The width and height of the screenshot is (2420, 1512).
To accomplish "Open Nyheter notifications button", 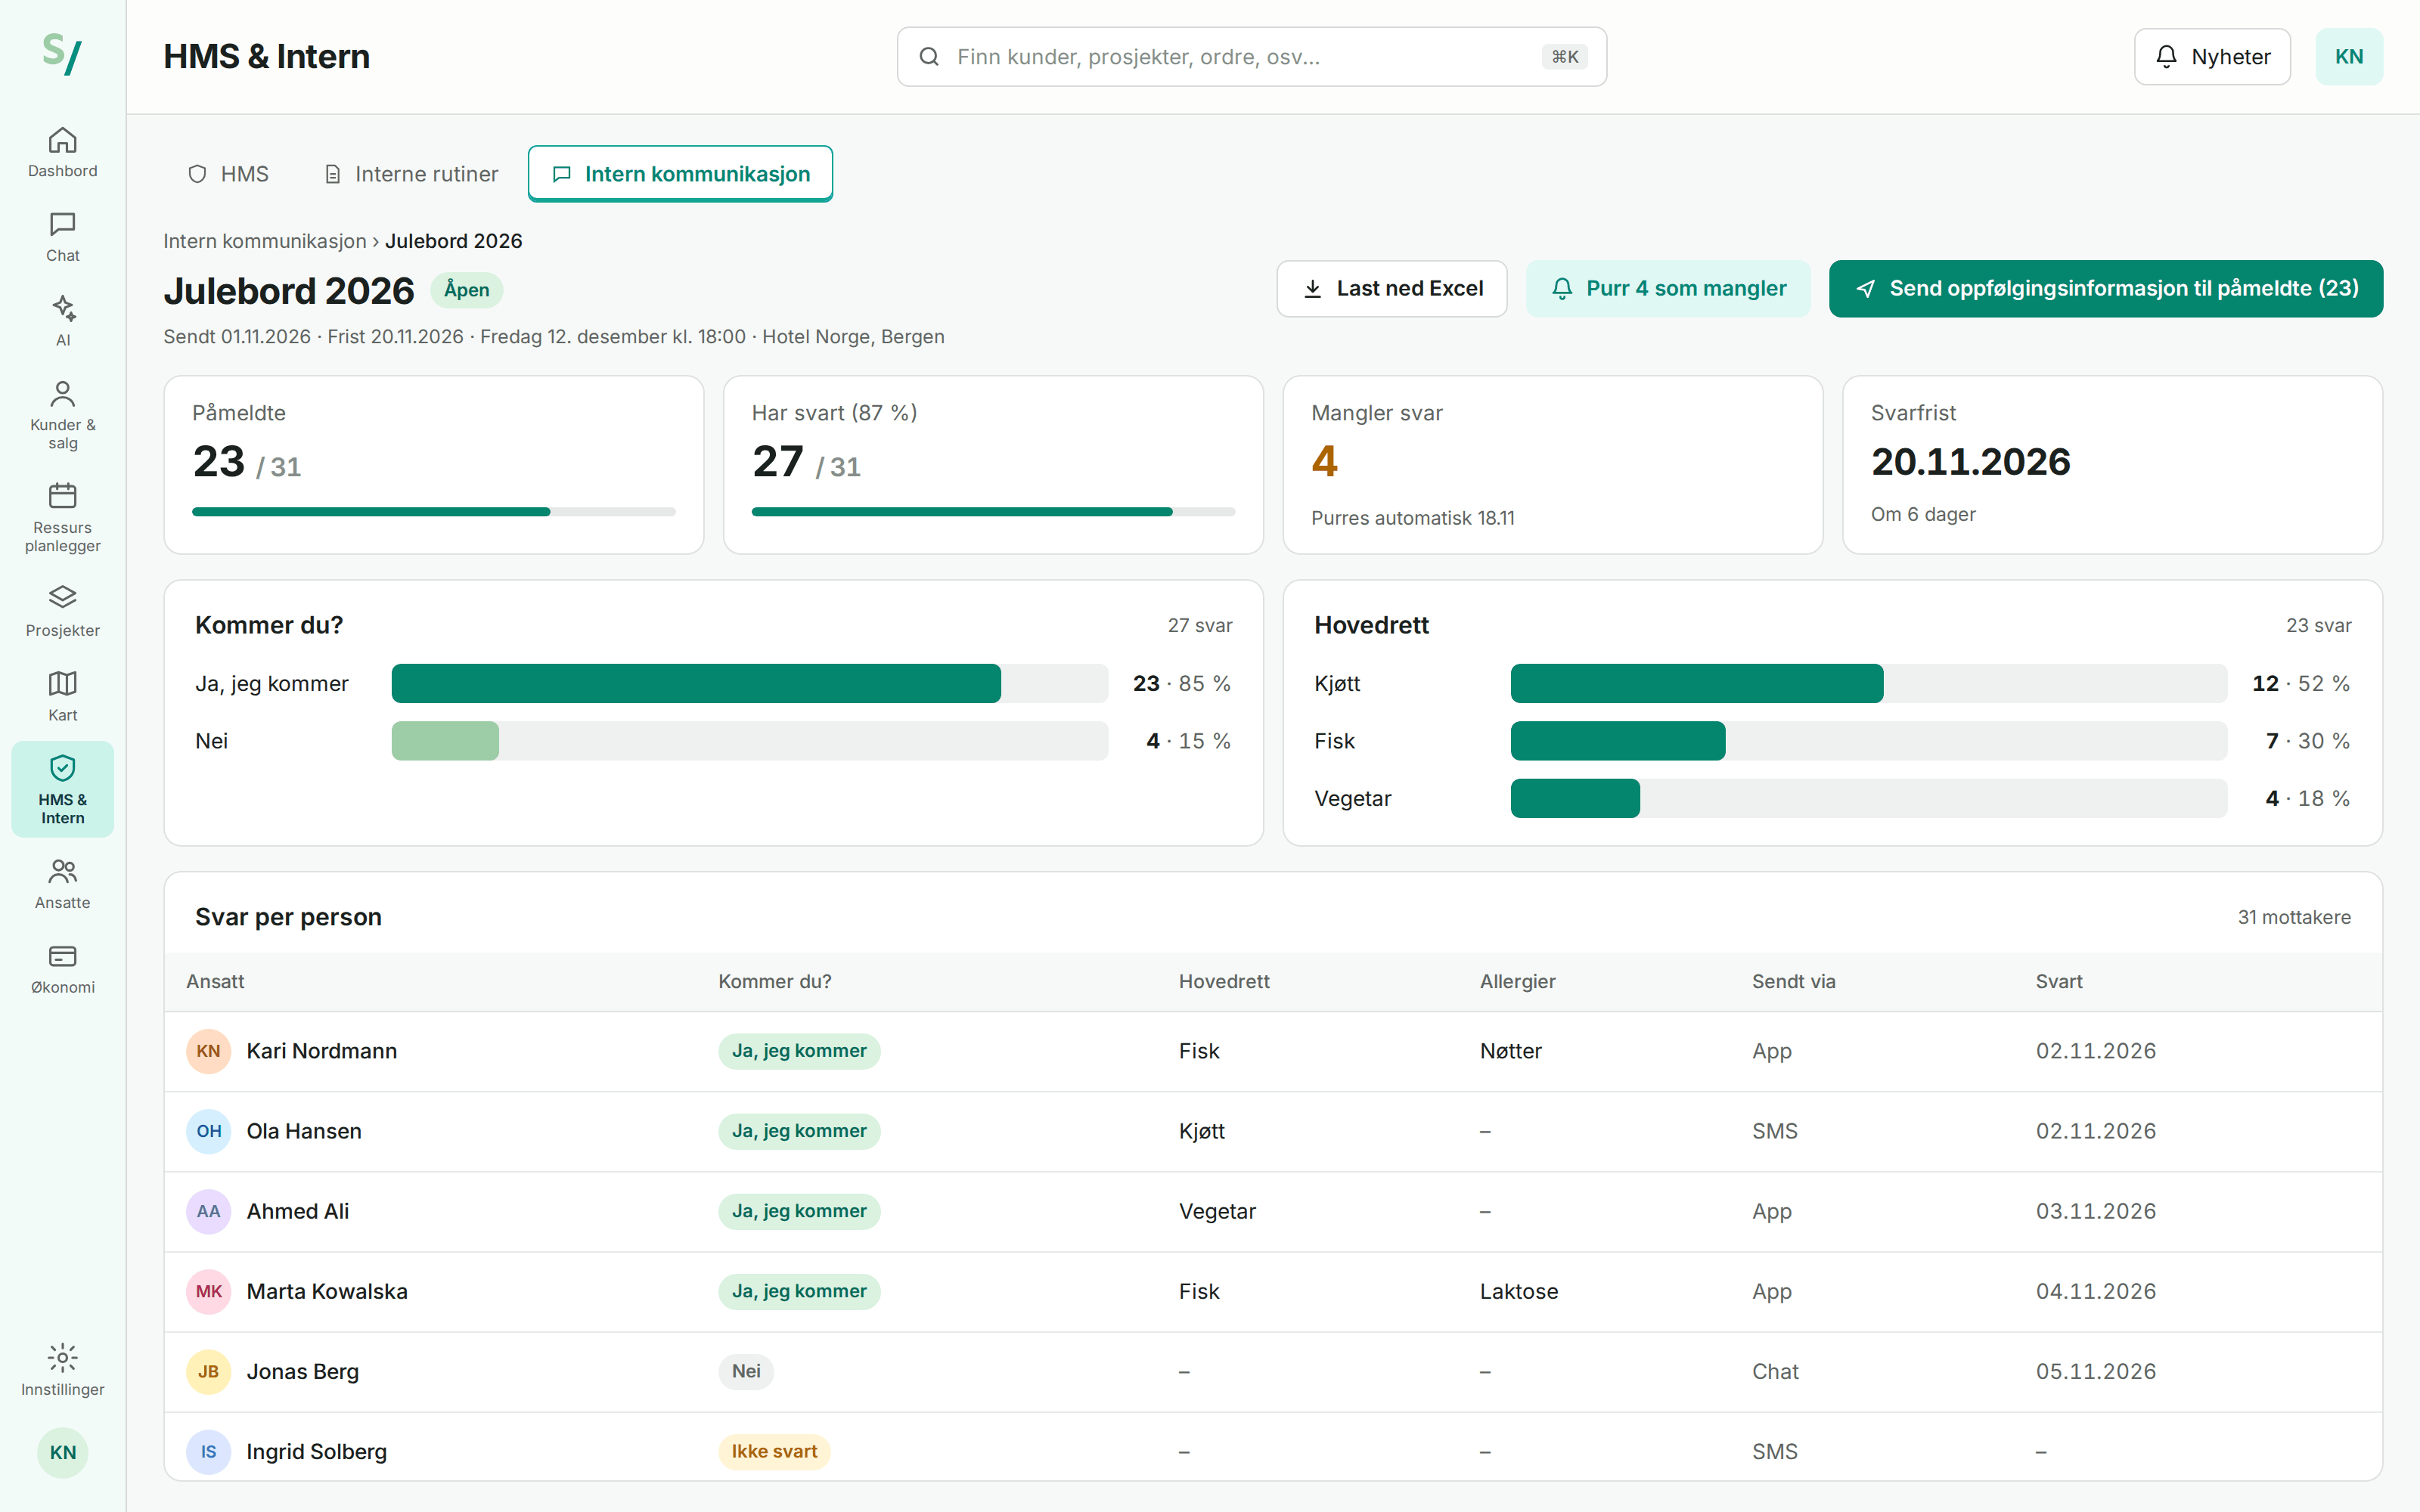I will point(2212,57).
